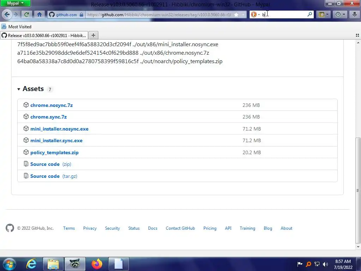Click the search magnifier icon
The image size is (361, 271).
tap(310, 14)
